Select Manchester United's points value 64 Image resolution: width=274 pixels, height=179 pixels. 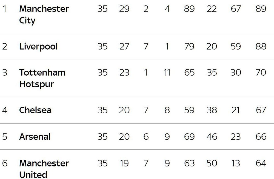click(261, 163)
